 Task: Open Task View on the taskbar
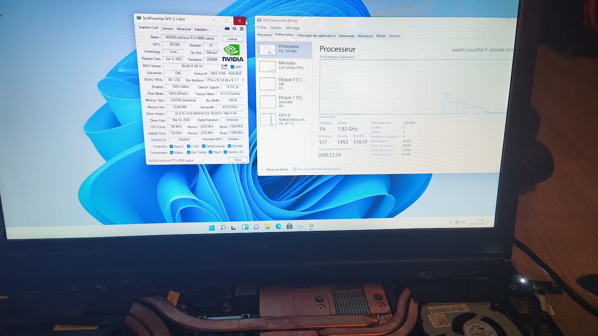click(234, 227)
